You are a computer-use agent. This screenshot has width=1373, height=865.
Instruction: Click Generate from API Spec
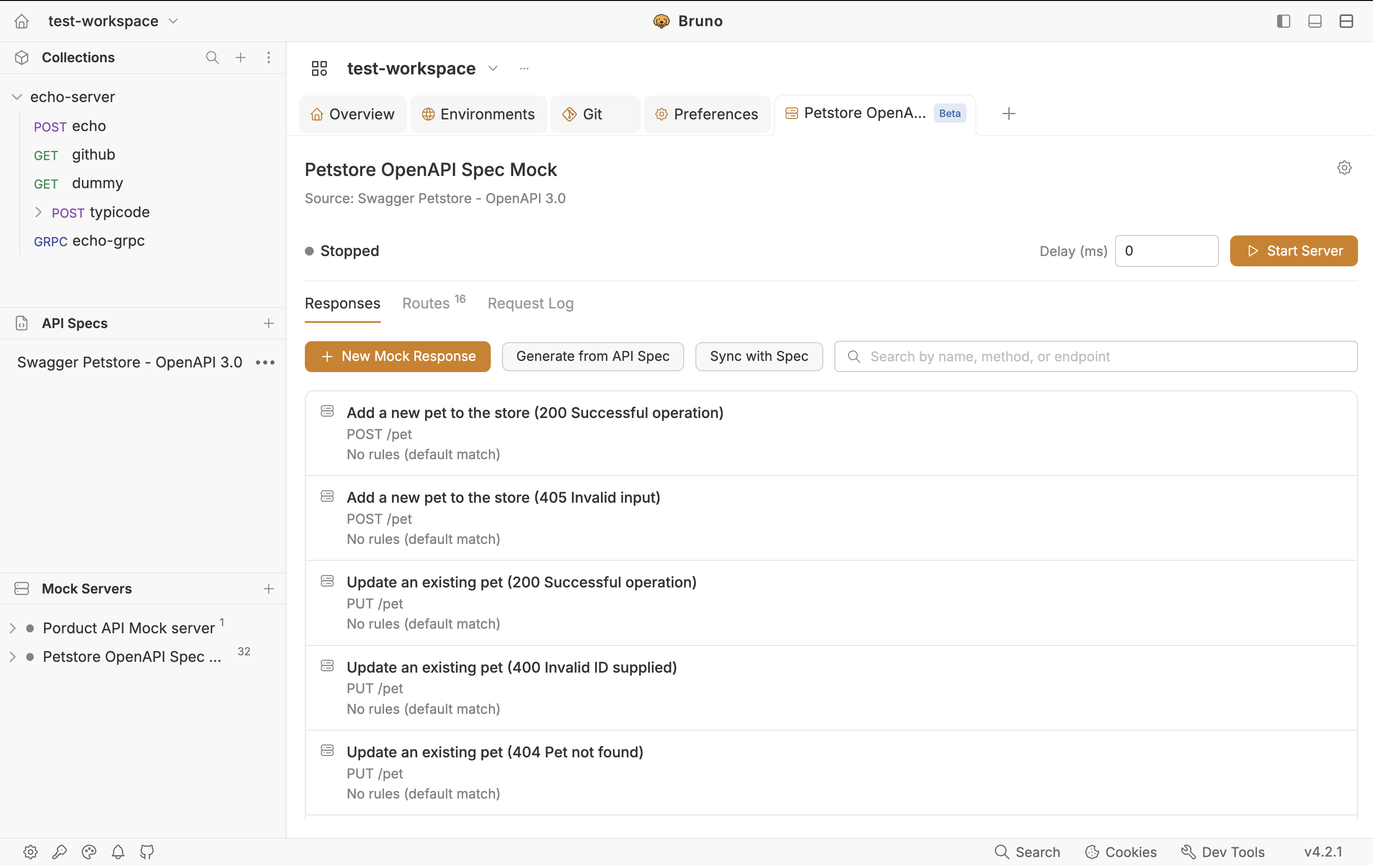click(x=592, y=356)
